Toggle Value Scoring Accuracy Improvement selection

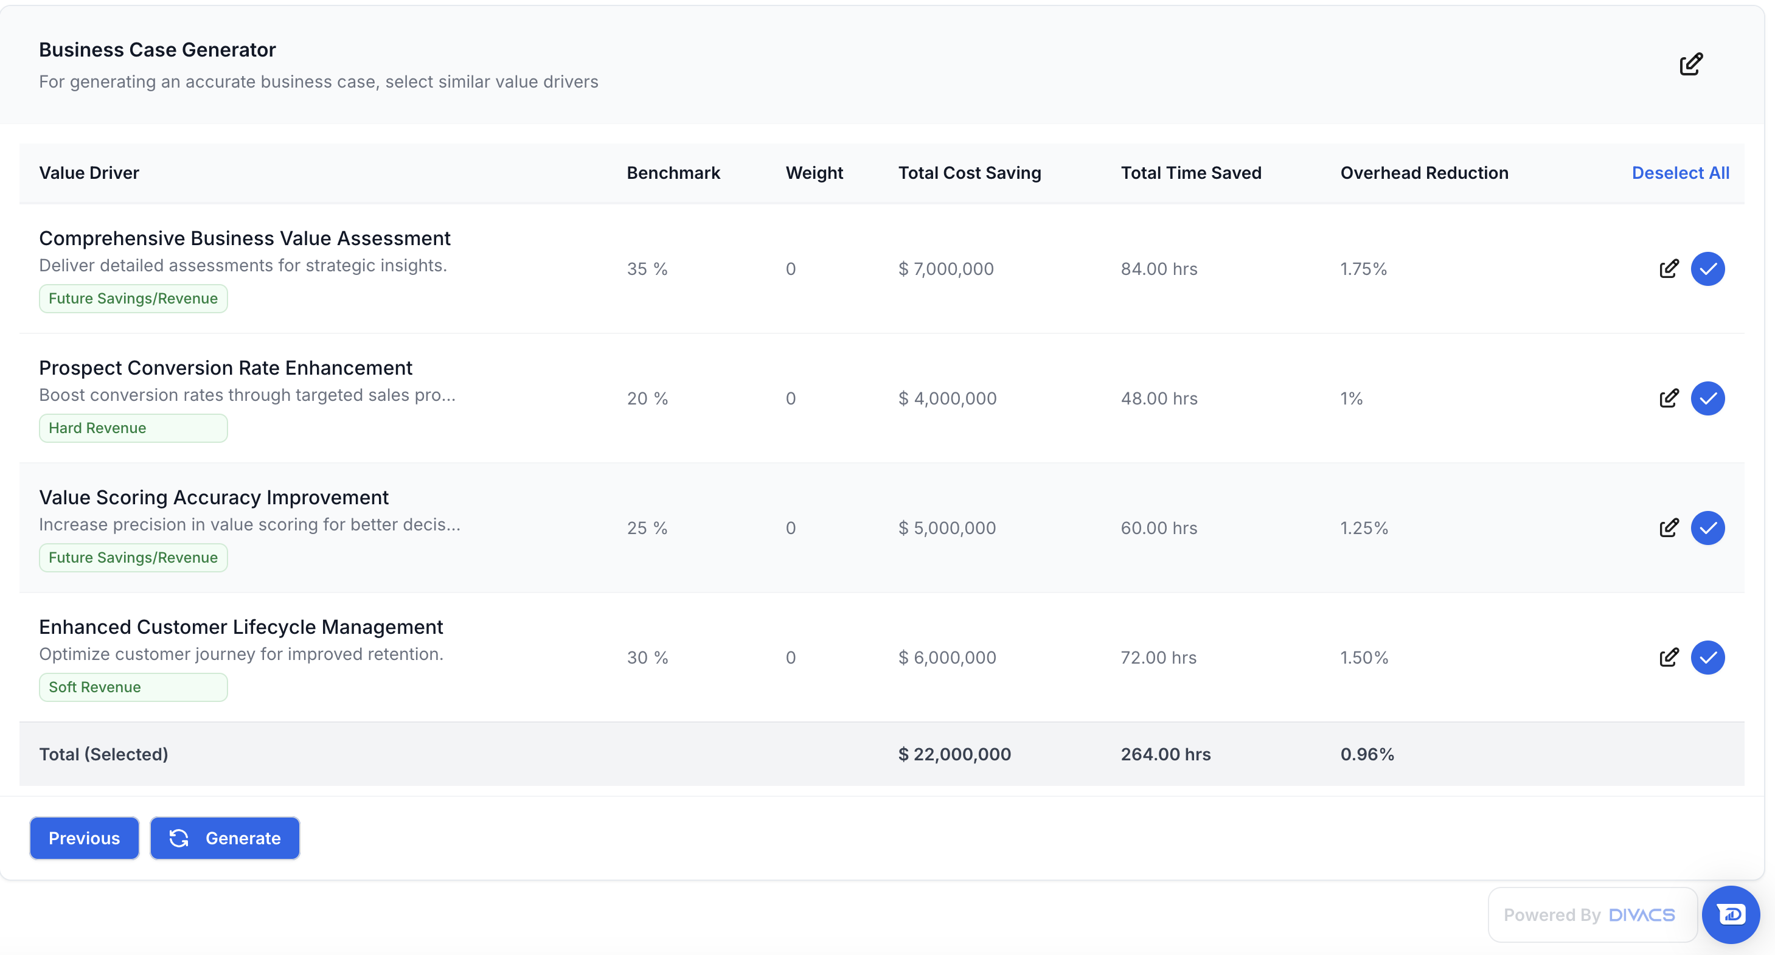pos(1707,528)
